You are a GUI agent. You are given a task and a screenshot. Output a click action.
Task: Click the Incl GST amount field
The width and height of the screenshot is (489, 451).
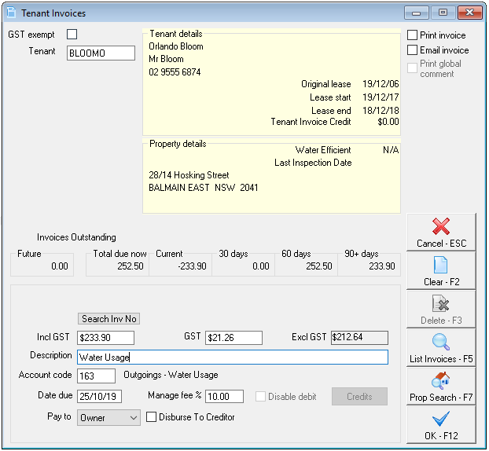coord(105,338)
